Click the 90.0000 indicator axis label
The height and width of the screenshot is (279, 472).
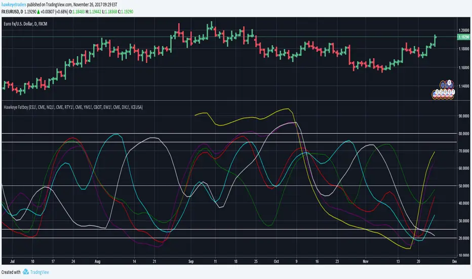464,116
